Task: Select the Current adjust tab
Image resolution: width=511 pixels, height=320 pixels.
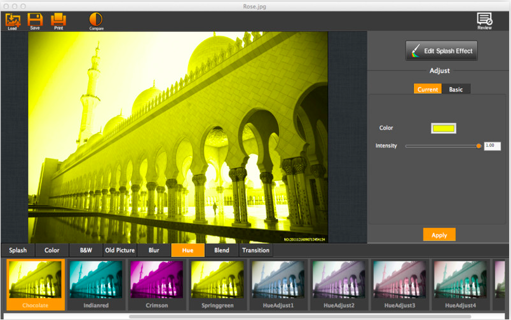Action: [x=428, y=90]
